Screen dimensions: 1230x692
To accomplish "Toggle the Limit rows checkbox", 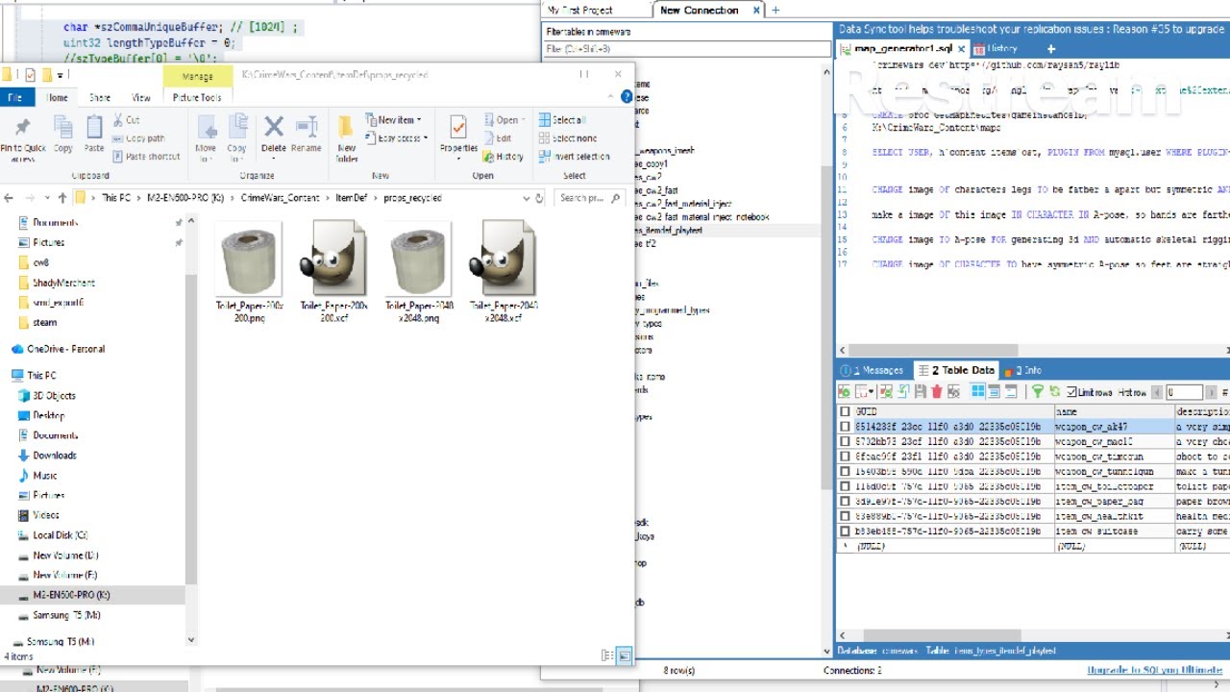I will tap(1071, 392).
